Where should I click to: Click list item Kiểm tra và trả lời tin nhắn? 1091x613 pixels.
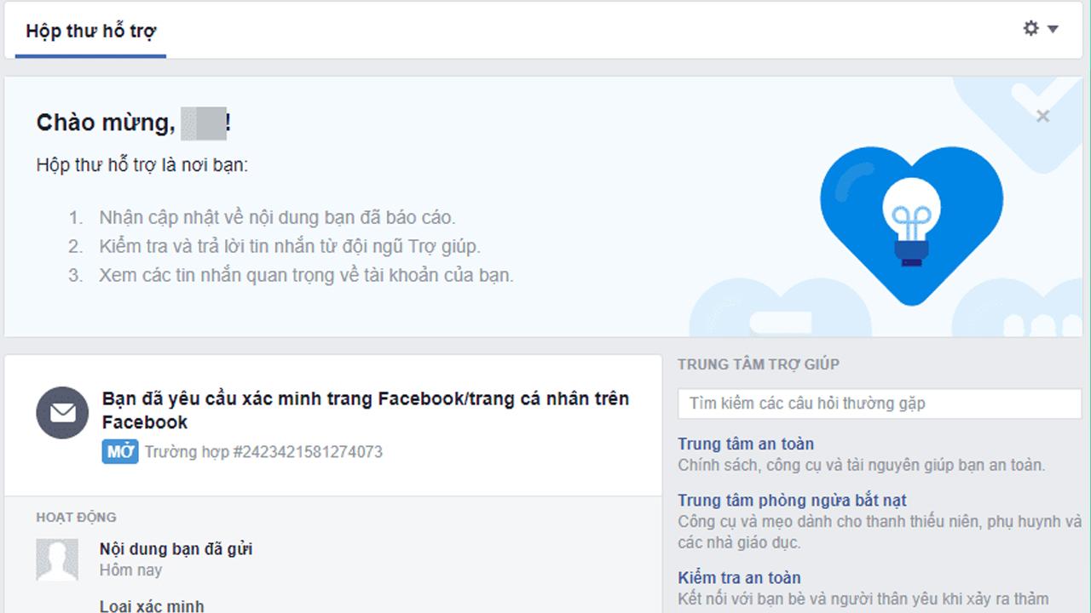290,247
